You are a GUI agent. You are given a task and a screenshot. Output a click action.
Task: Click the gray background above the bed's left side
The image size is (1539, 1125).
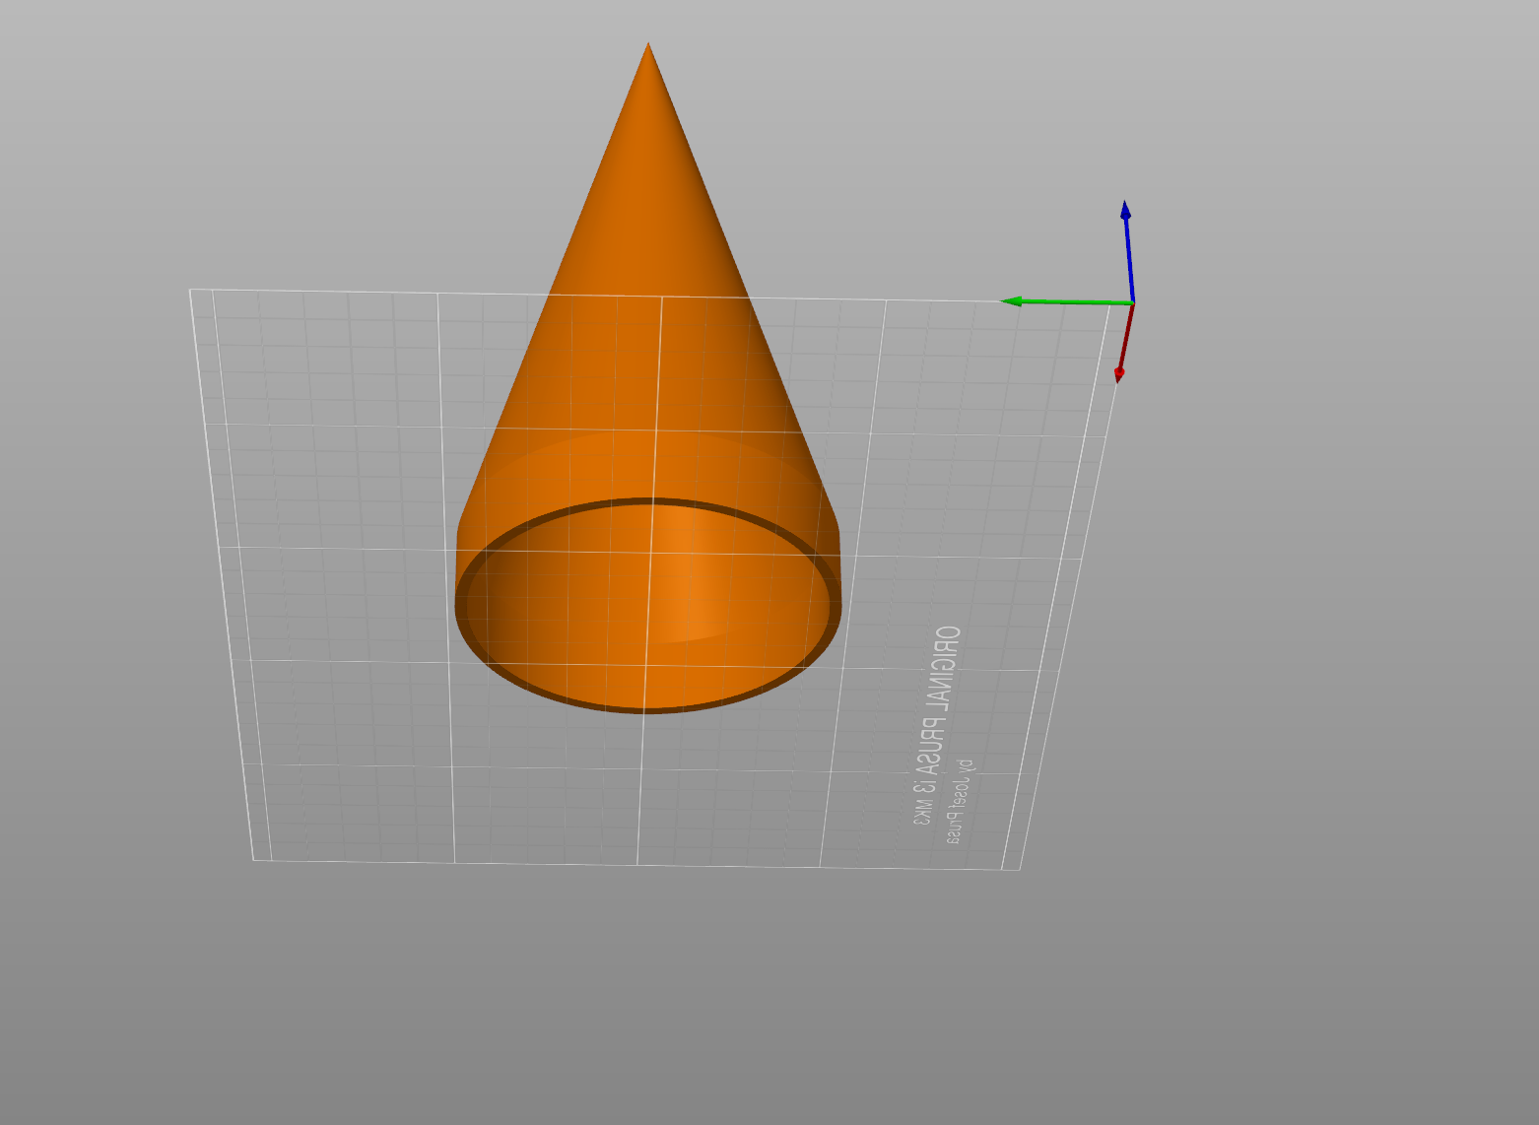click(296, 148)
